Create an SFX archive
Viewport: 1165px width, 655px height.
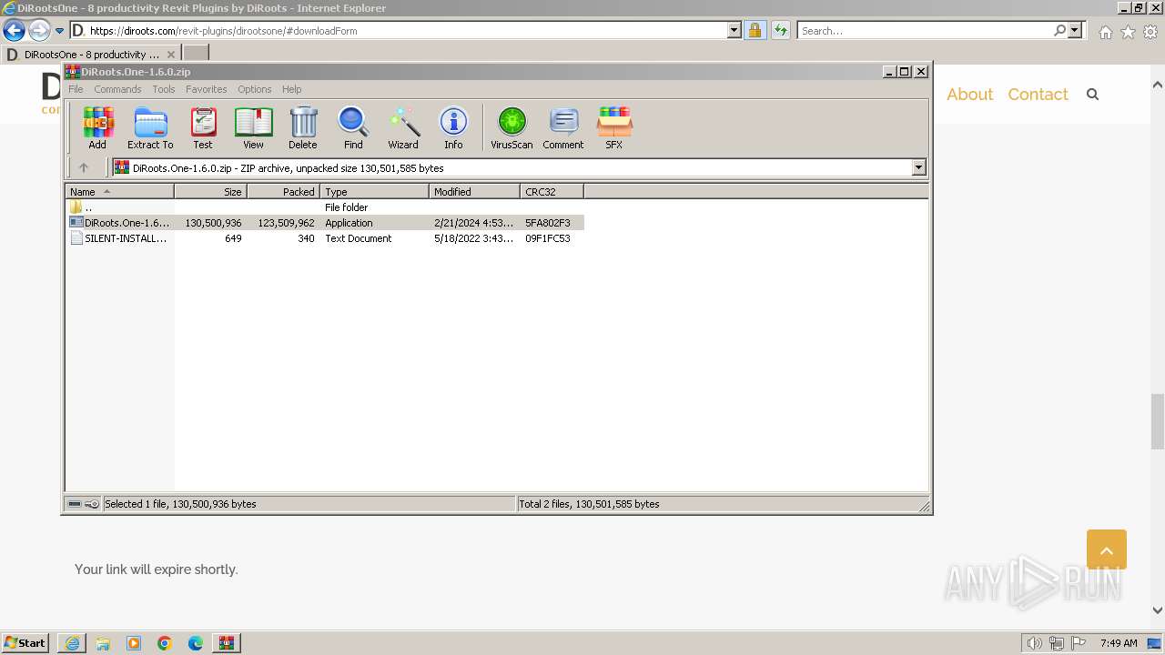[614, 127]
